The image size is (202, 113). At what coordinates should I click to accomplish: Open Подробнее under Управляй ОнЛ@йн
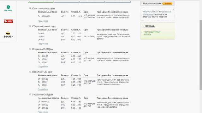point(43,112)
